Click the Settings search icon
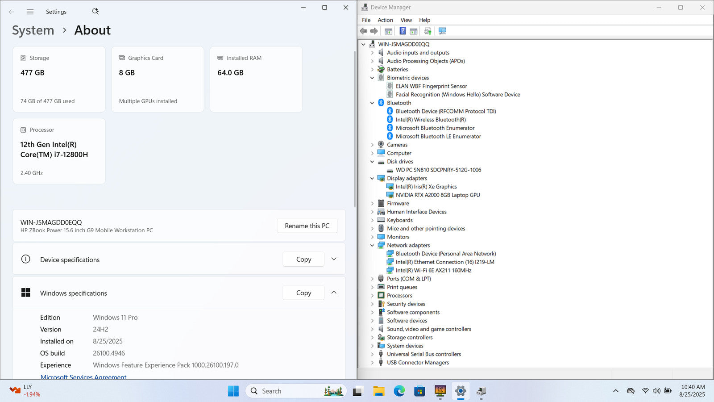 pyautogui.click(x=95, y=12)
